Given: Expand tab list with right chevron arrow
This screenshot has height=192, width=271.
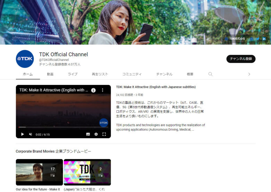Looking at the screenshot, I should (249, 74).
